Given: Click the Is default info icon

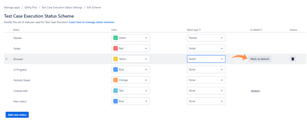Looking at the screenshot, I should [x=262, y=30].
